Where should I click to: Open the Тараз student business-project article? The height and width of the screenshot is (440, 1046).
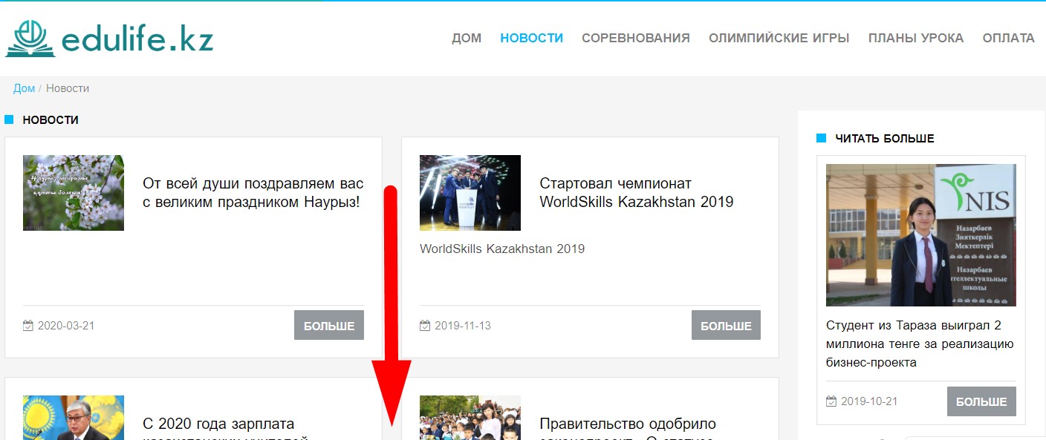920,344
